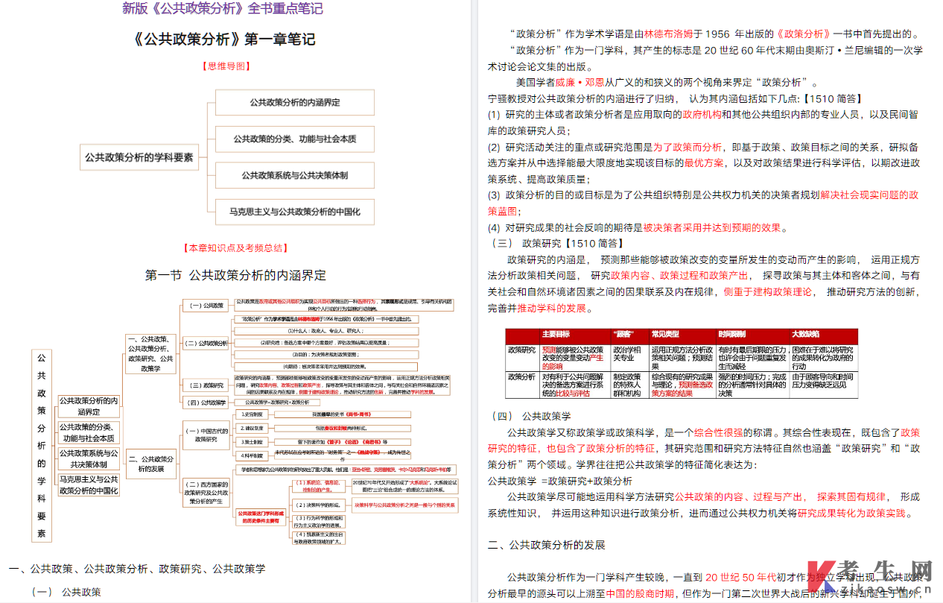The image size is (943, 603).
Task: Click the red phrase '研究成果转化为政策实践'
Action: point(853,513)
